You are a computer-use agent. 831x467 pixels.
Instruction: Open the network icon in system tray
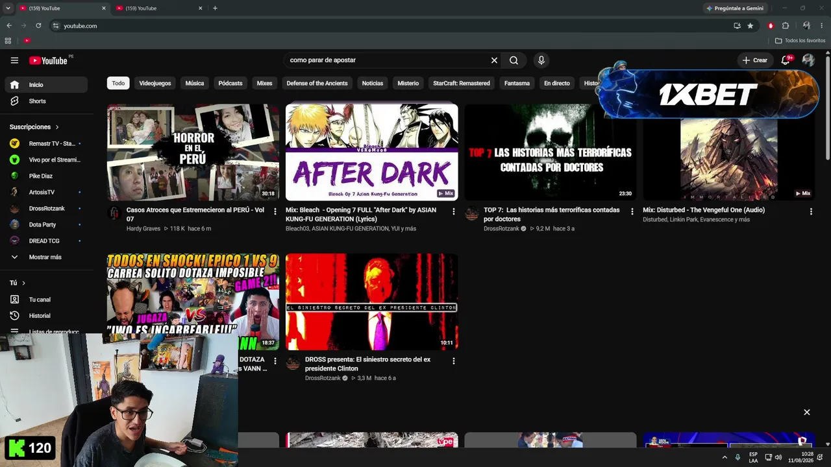coord(769,457)
